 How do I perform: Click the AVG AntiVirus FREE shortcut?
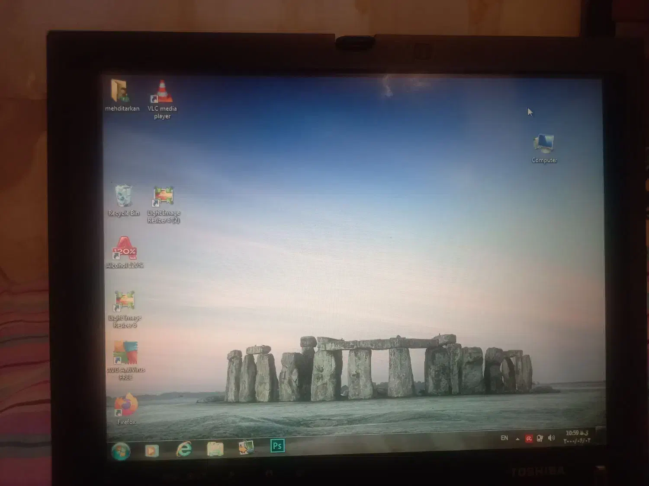click(125, 354)
